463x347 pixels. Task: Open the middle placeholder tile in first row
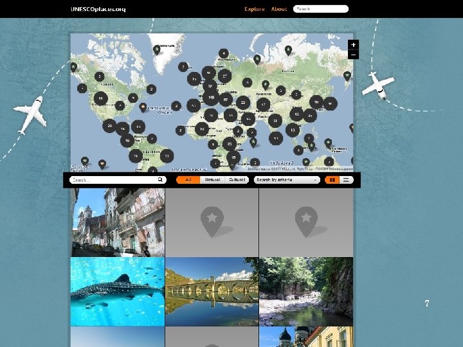coord(212,222)
